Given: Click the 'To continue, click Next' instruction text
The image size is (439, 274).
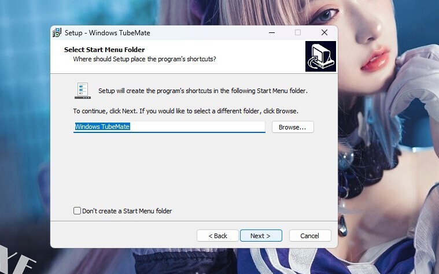Looking at the screenshot, I should click(x=186, y=111).
